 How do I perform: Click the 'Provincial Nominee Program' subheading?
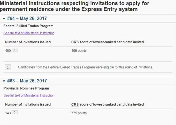pyautogui.click(x=26, y=89)
